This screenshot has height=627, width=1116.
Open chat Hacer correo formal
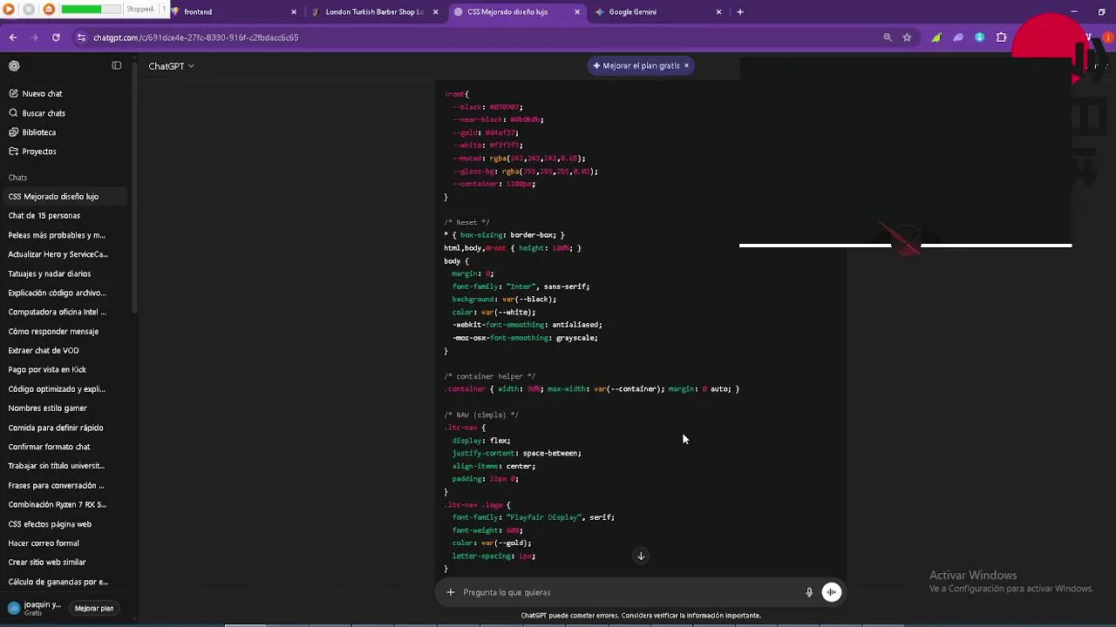65,543
